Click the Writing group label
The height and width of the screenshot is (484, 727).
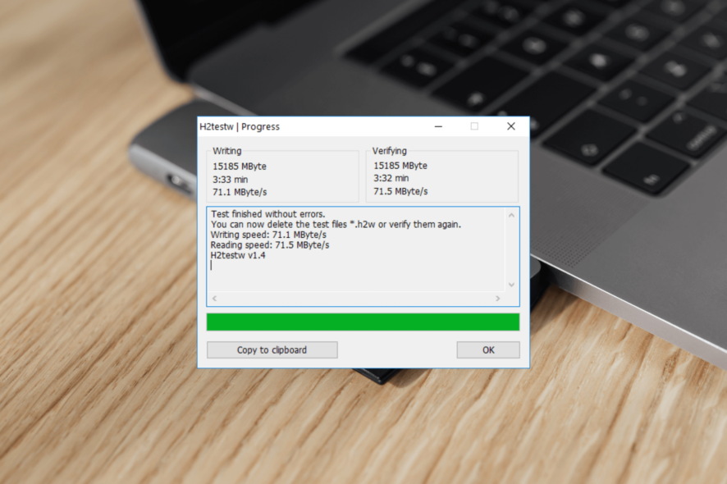(x=227, y=151)
